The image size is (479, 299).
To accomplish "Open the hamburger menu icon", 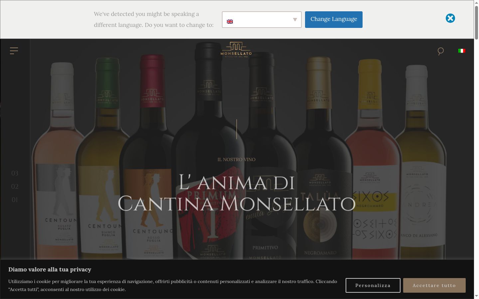I will coord(14,50).
